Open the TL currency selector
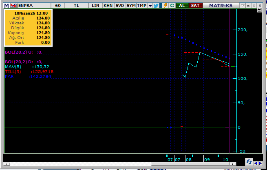267x170 pixels. [x=77, y=6]
